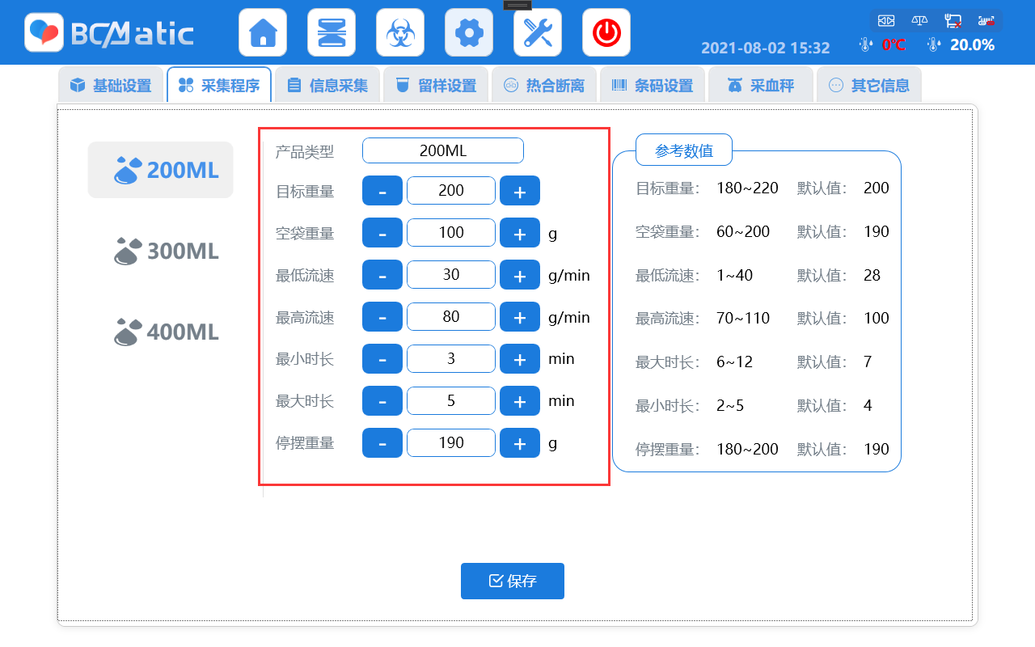
Task: Open the blood bag collection screen icon
Action: pos(332,32)
